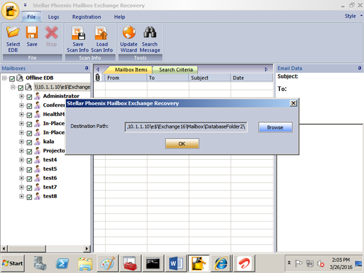
Task: Open the Style dropdown menu
Action: 353,16
